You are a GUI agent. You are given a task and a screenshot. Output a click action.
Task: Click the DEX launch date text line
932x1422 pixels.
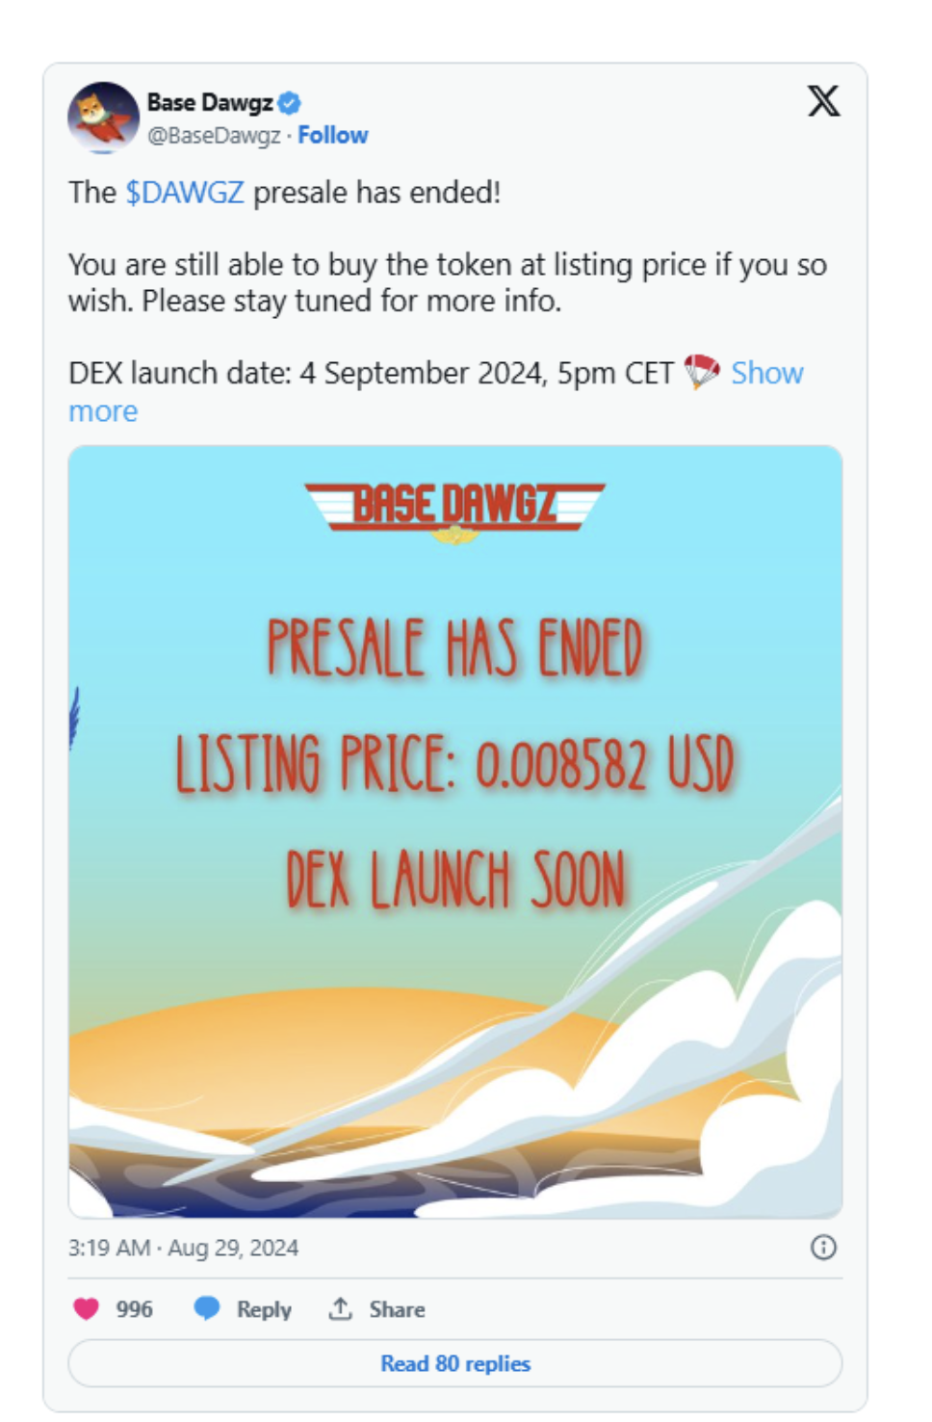coord(371,373)
